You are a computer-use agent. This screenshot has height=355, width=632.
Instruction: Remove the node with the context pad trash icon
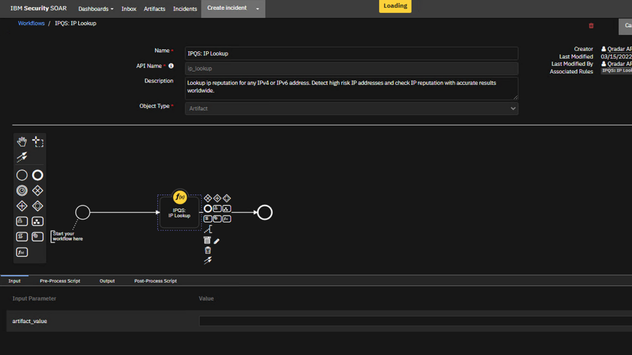coord(207,250)
